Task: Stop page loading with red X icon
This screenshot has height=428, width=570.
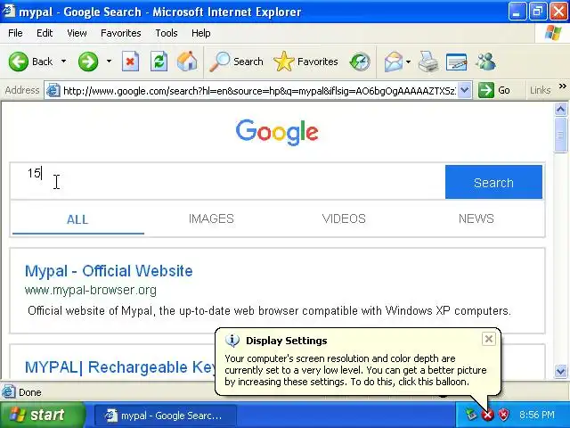Action: (x=130, y=62)
